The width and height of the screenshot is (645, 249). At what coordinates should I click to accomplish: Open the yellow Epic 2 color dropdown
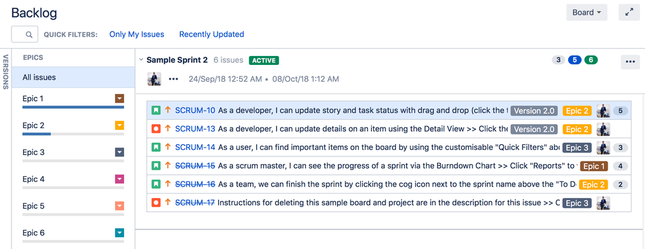[119, 125]
